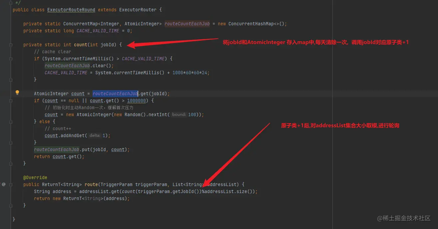Click routeCountEachJob in the field declaration line

coord(187,24)
